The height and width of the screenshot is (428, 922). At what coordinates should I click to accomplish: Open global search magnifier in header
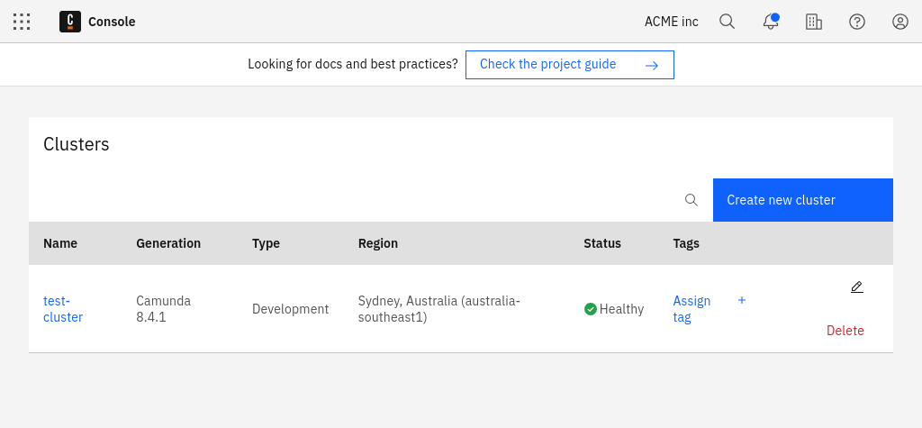pos(728,22)
